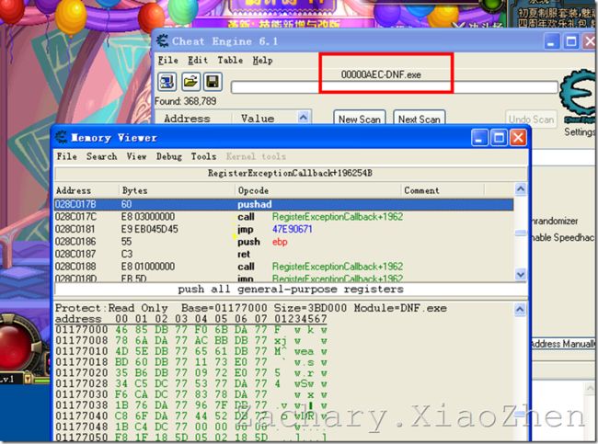
Task: Click the Comment column header in disassembler
Action: [443, 190]
